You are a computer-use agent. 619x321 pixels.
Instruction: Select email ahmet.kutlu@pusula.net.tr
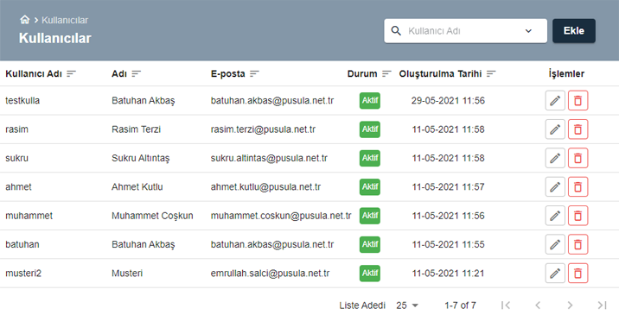click(265, 186)
